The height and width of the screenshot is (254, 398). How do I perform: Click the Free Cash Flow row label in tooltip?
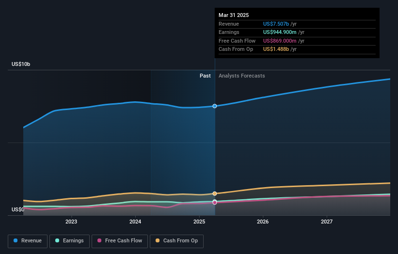pyautogui.click(x=237, y=41)
